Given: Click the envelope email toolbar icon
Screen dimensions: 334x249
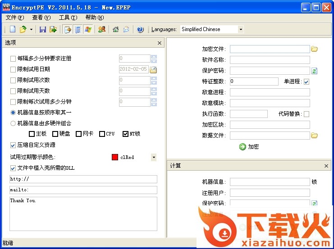Looking at the screenshot, I should tap(126, 29).
